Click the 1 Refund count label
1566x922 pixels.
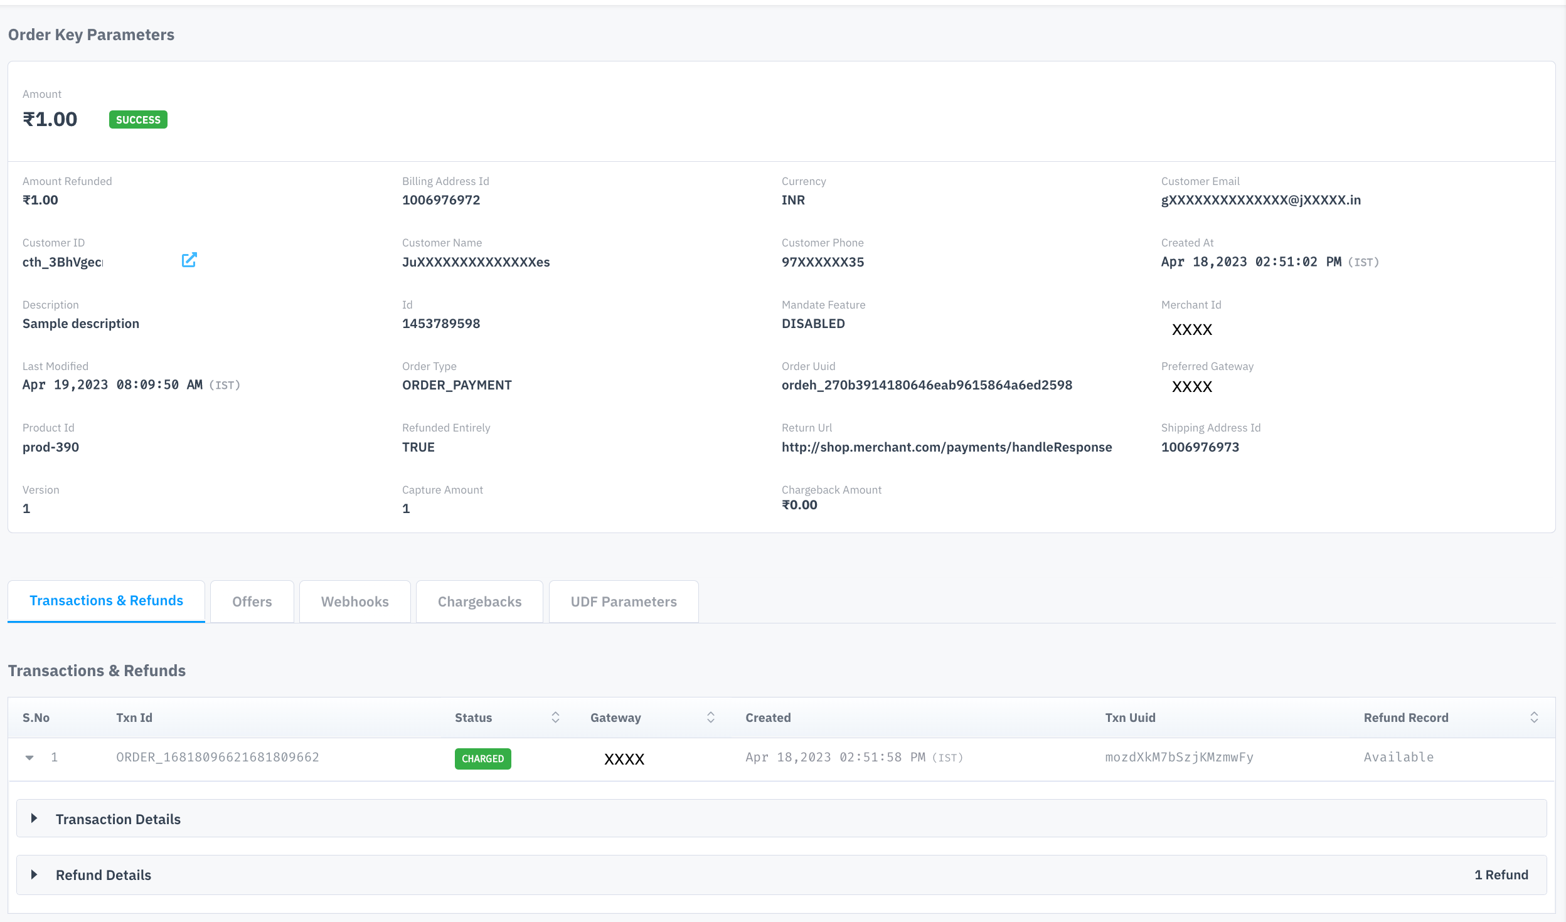1501,874
